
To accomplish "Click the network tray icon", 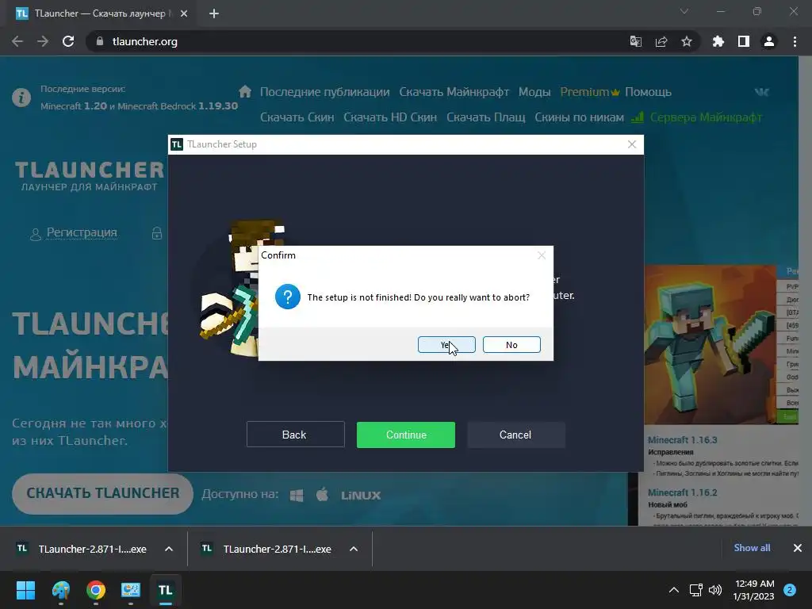I will 696,590.
